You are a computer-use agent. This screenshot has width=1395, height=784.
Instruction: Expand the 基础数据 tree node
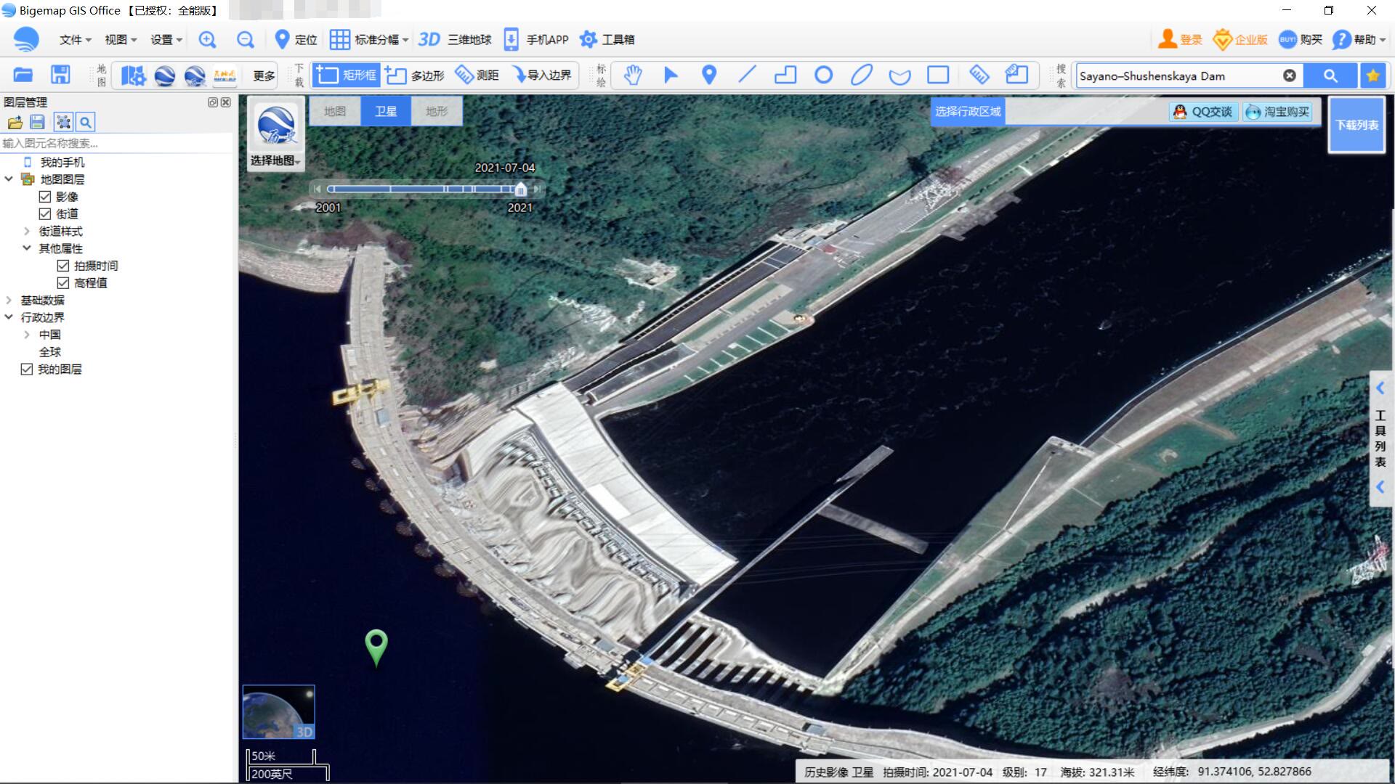coord(9,301)
